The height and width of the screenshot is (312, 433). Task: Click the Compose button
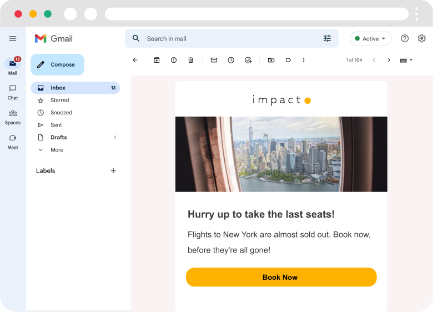coord(57,64)
